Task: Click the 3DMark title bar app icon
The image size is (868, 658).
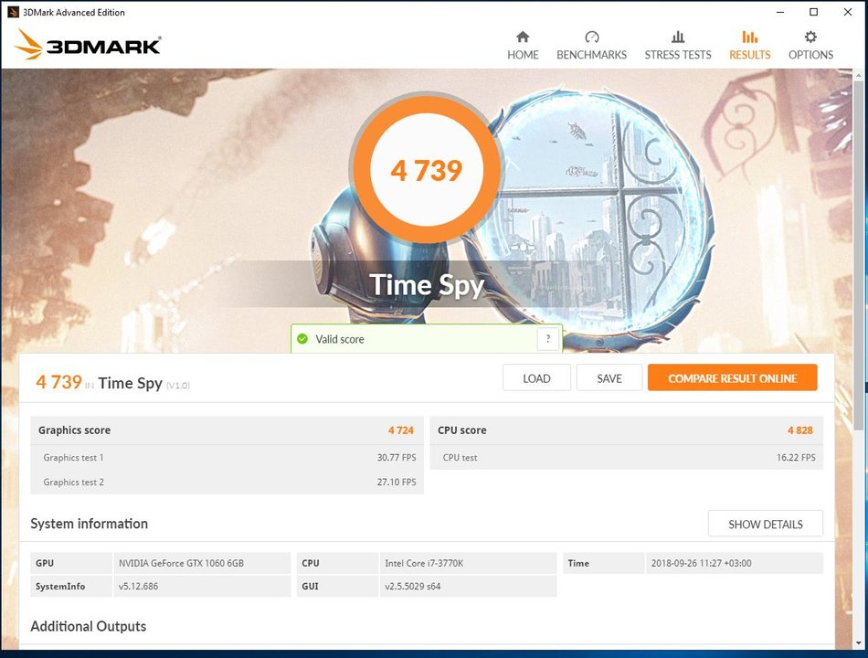Action: pos(14,12)
